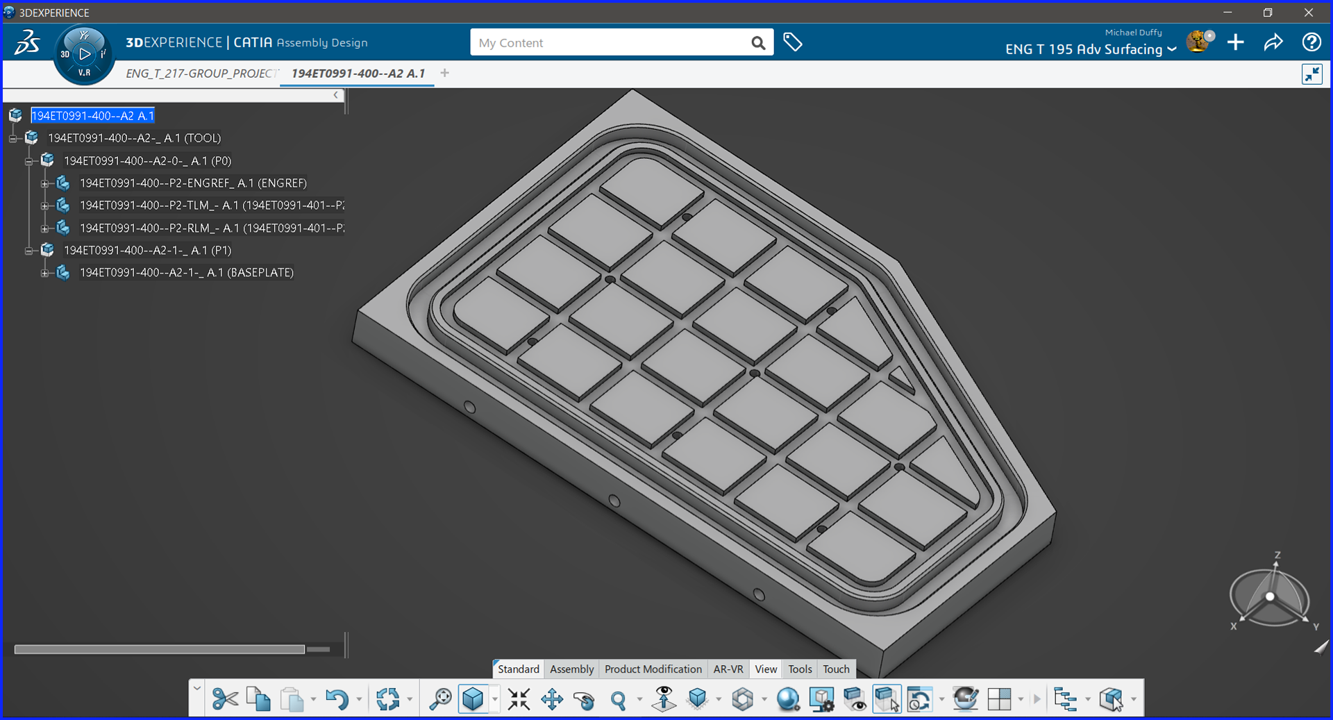Open the Tools tab
The width and height of the screenshot is (1333, 720).
coord(800,669)
